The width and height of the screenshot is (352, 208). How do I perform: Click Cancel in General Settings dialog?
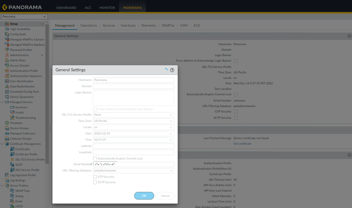[165, 196]
